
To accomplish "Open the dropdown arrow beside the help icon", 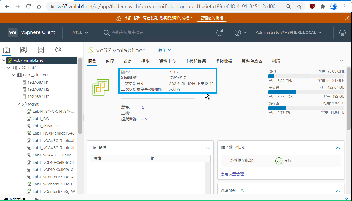I will click(x=245, y=33).
